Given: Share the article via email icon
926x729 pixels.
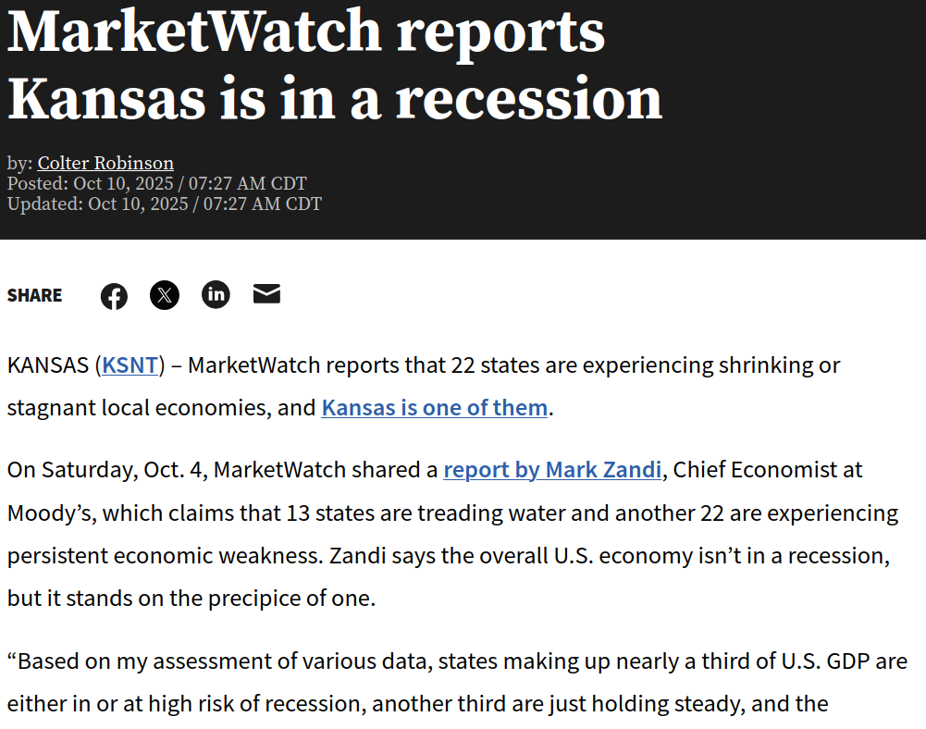Looking at the screenshot, I should coord(266,294).
